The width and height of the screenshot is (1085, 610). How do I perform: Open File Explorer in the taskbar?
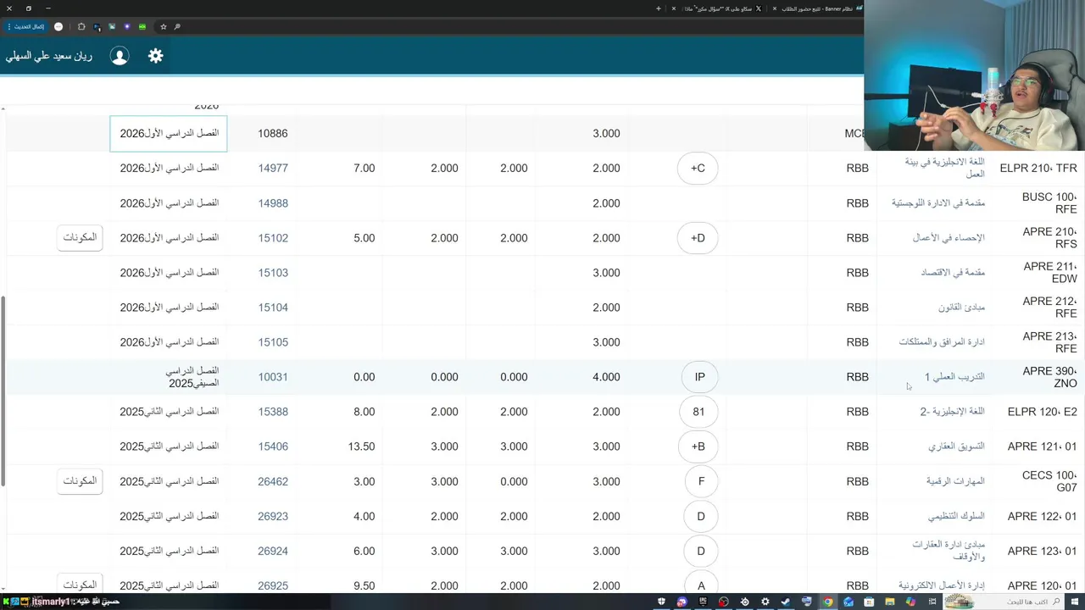tap(889, 602)
